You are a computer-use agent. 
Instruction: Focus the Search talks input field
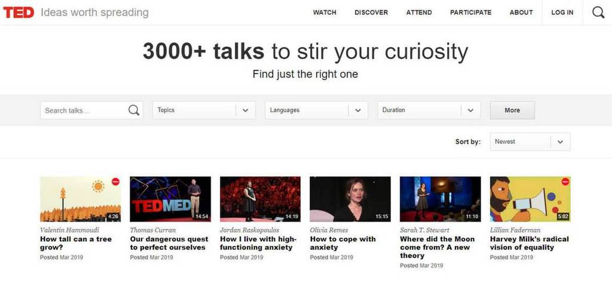[x=84, y=111]
